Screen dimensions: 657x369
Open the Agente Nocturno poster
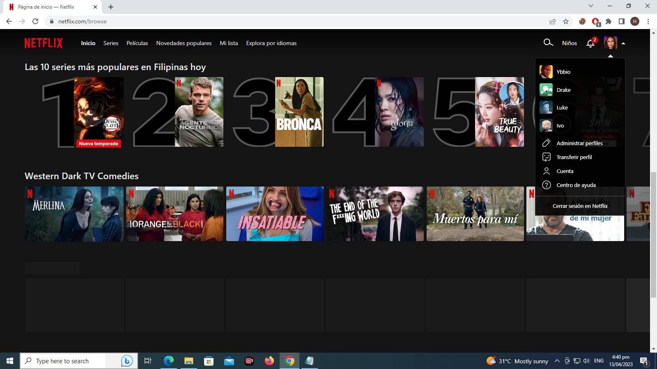click(x=199, y=112)
